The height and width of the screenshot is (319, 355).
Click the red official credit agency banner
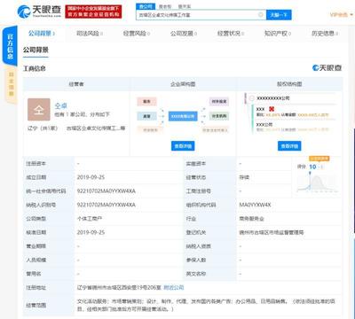point(93,12)
